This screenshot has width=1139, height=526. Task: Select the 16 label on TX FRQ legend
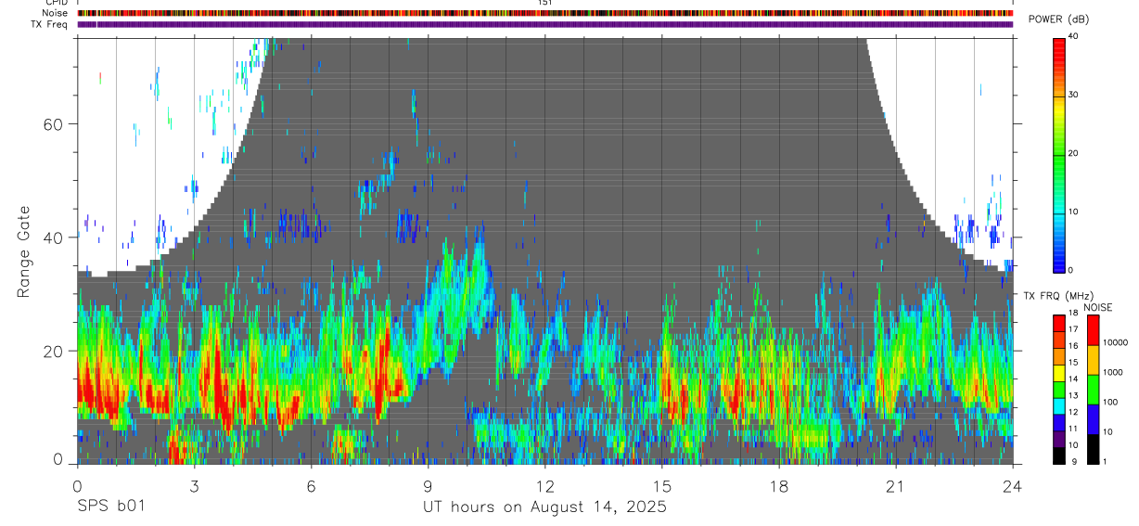[x=1072, y=346]
